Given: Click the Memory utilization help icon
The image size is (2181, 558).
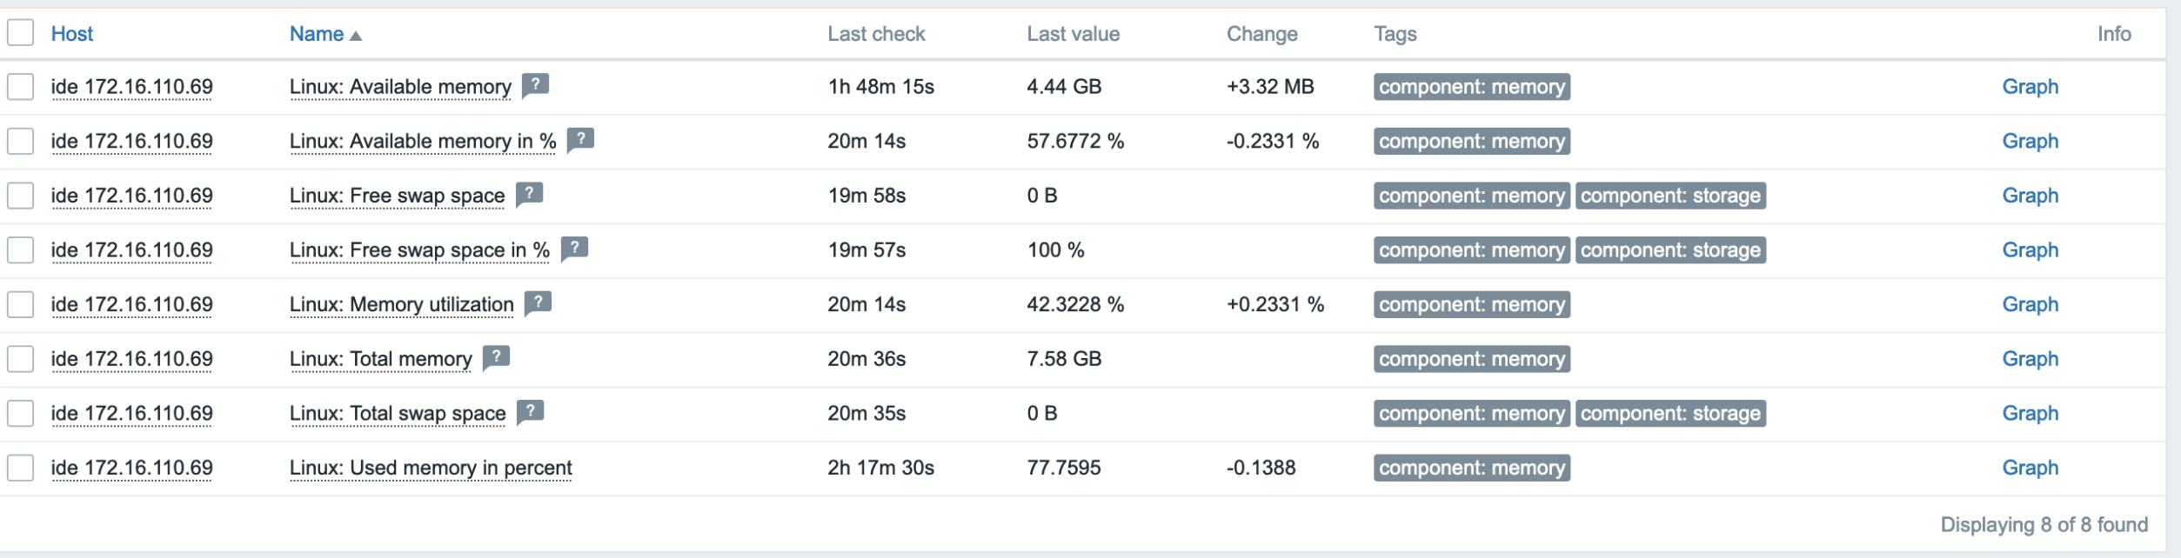Looking at the screenshot, I should 539,303.
